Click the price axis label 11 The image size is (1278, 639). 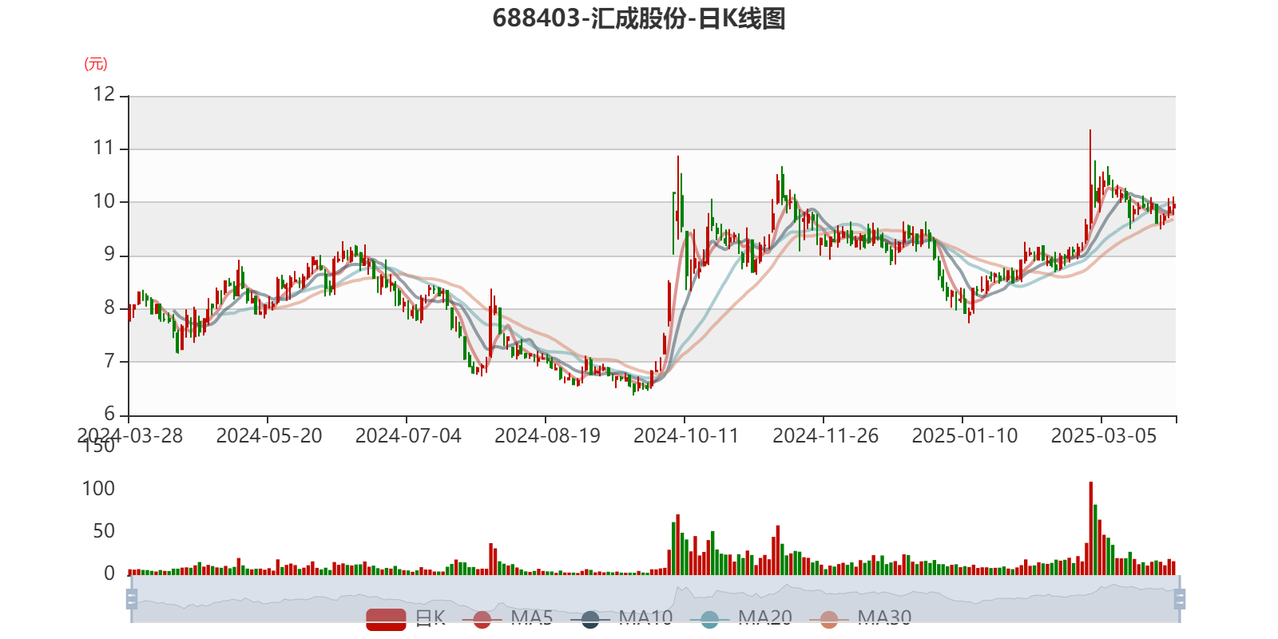click(x=104, y=148)
